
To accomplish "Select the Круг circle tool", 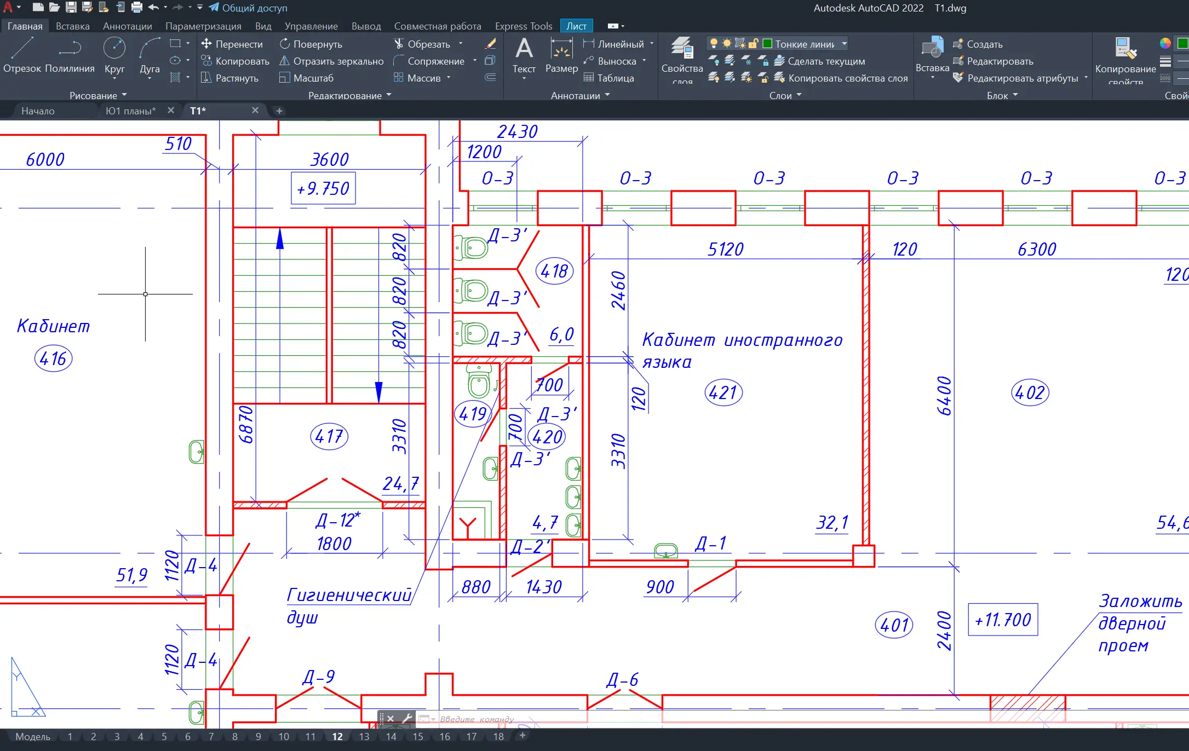I will (114, 54).
